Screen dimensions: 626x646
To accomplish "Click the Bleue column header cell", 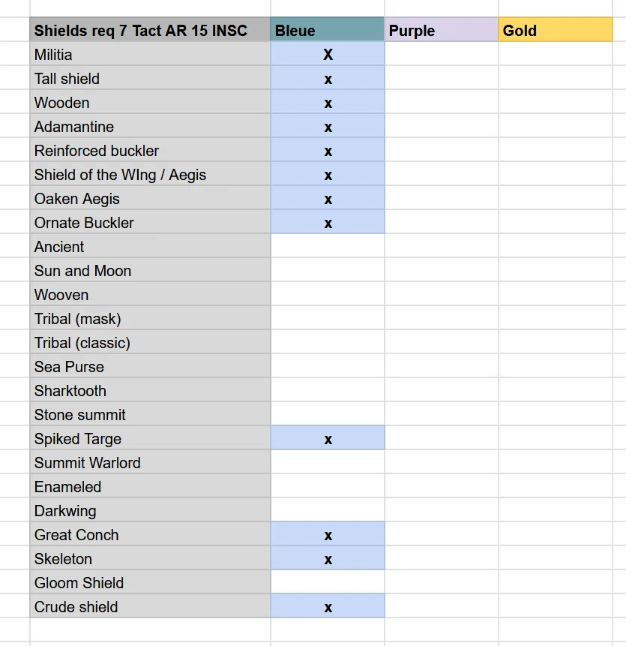I will (327, 31).
